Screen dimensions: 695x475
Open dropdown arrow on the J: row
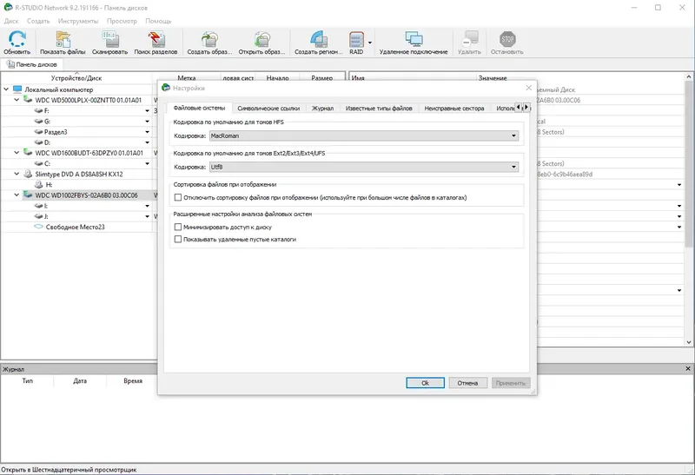pos(147,216)
